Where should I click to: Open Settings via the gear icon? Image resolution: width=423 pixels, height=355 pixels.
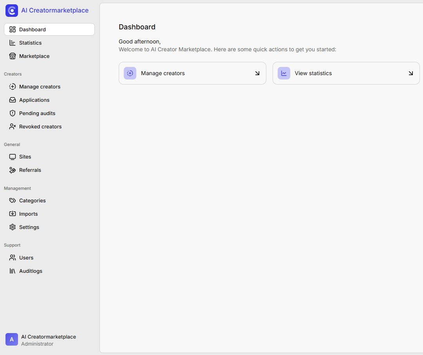pyautogui.click(x=12, y=227)
